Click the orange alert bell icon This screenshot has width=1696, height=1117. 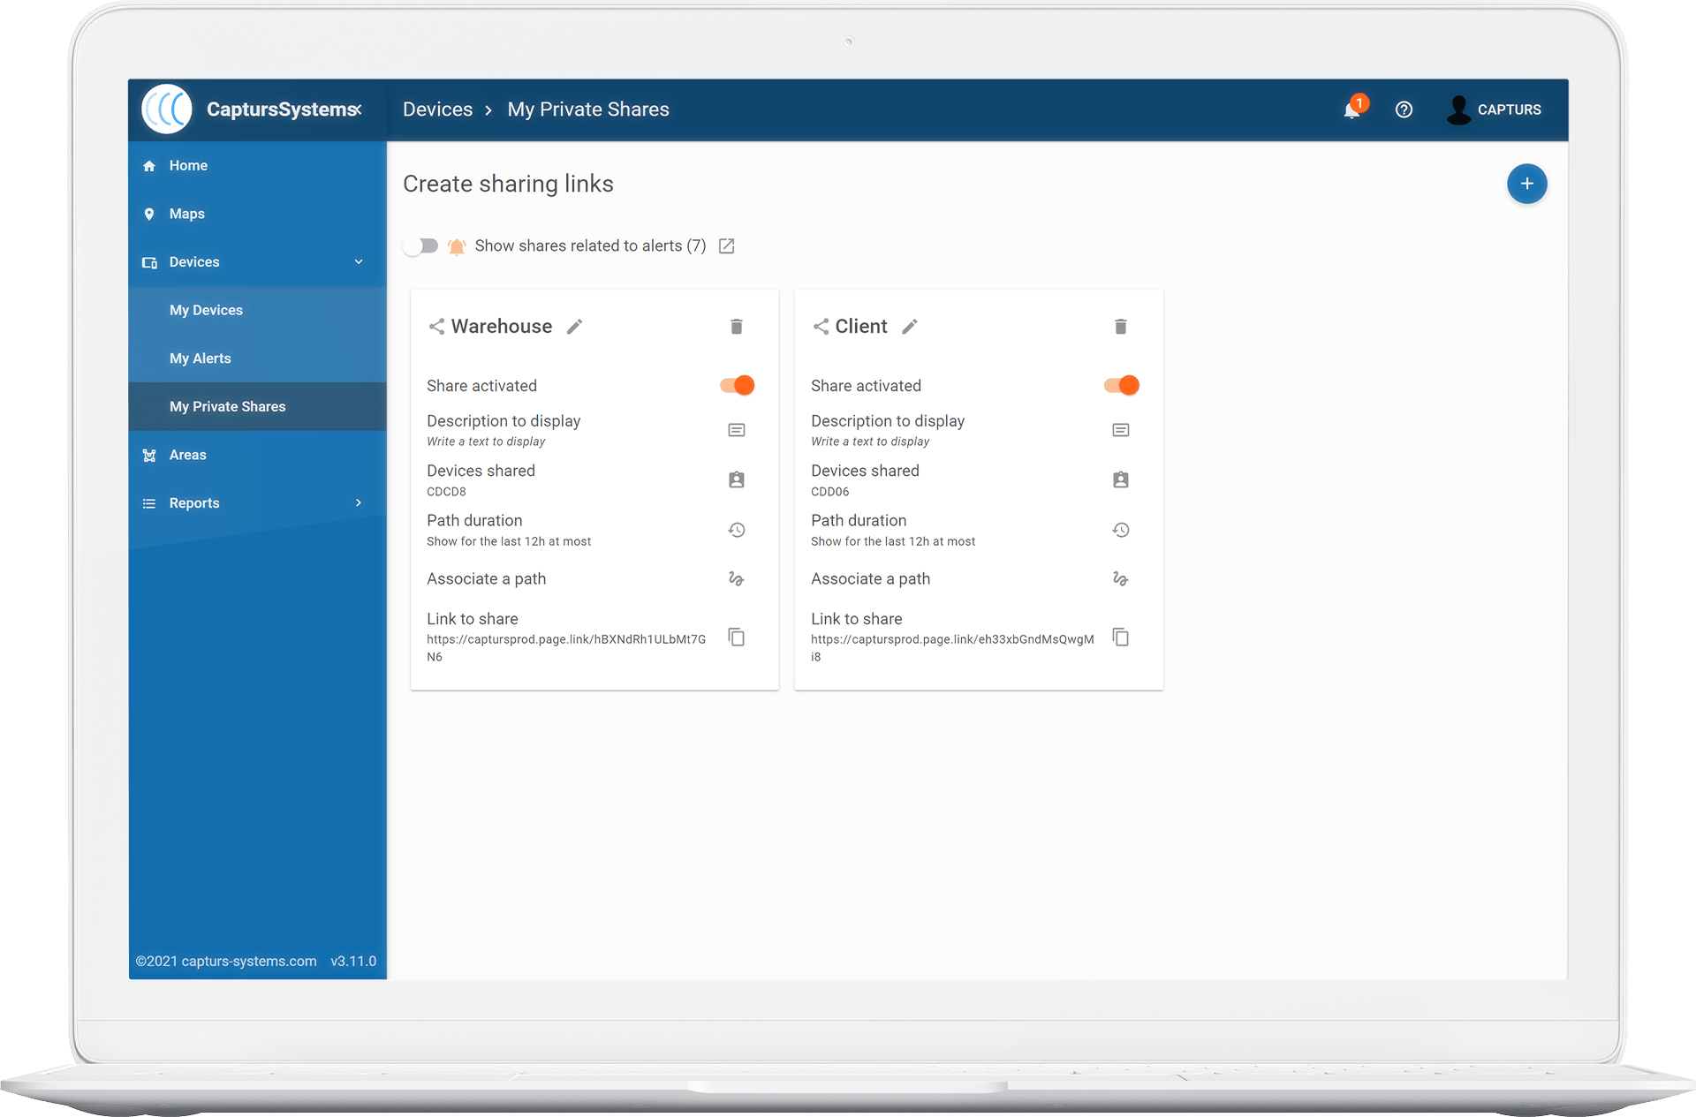457,246
